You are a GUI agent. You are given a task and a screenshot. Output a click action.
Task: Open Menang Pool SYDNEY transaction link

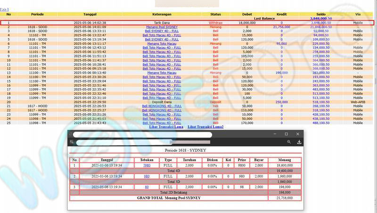pos(162,27)
